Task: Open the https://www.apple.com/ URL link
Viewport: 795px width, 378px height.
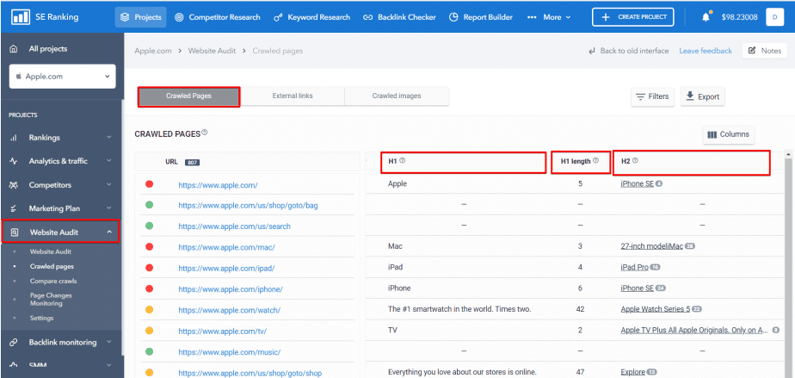Action: coord(218,185)
